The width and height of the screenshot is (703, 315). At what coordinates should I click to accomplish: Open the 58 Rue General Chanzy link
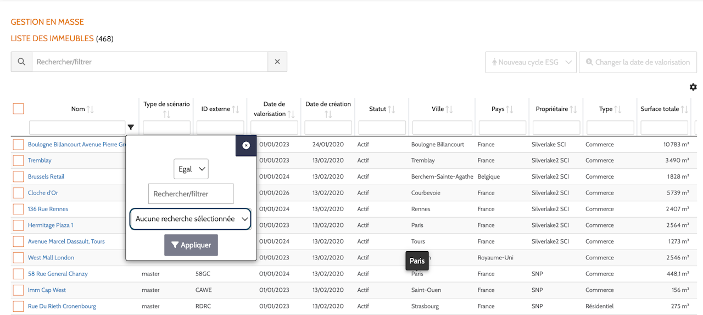(58, 274)
